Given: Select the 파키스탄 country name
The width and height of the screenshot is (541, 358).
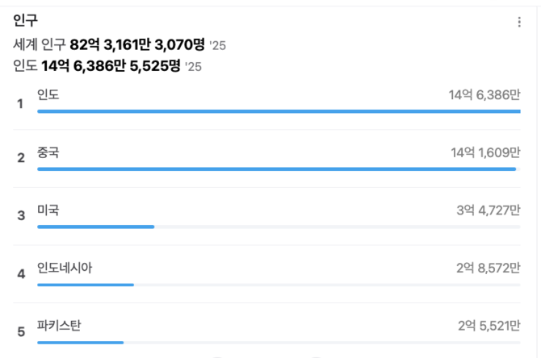Looking at the screenshot, I should (59, 326).
